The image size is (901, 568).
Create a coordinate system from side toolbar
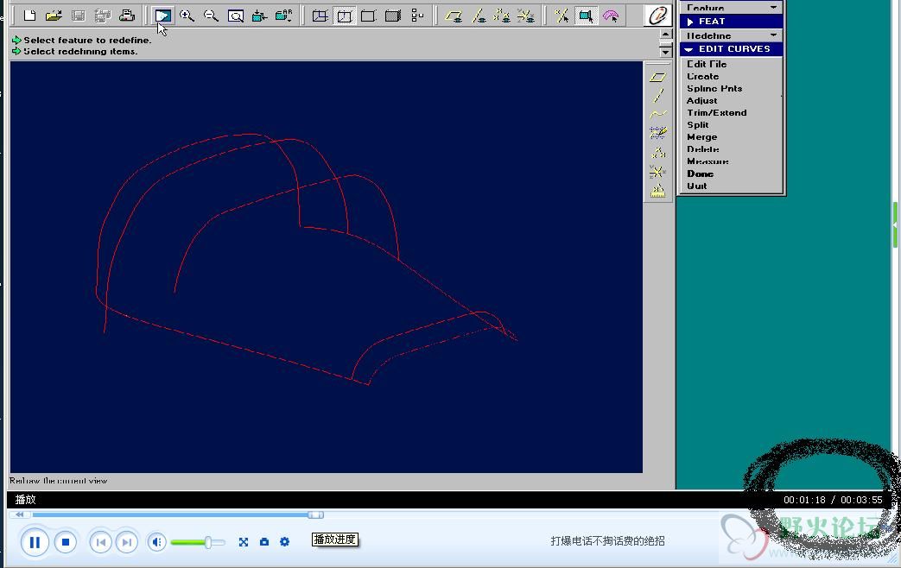(x=658, y=172)
